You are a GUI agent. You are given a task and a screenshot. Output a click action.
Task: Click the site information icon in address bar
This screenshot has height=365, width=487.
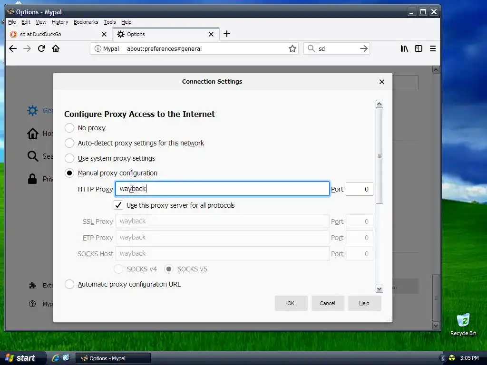[x=97, y=49]
